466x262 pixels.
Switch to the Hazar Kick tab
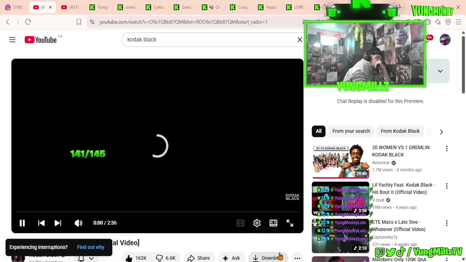point(268,7)
